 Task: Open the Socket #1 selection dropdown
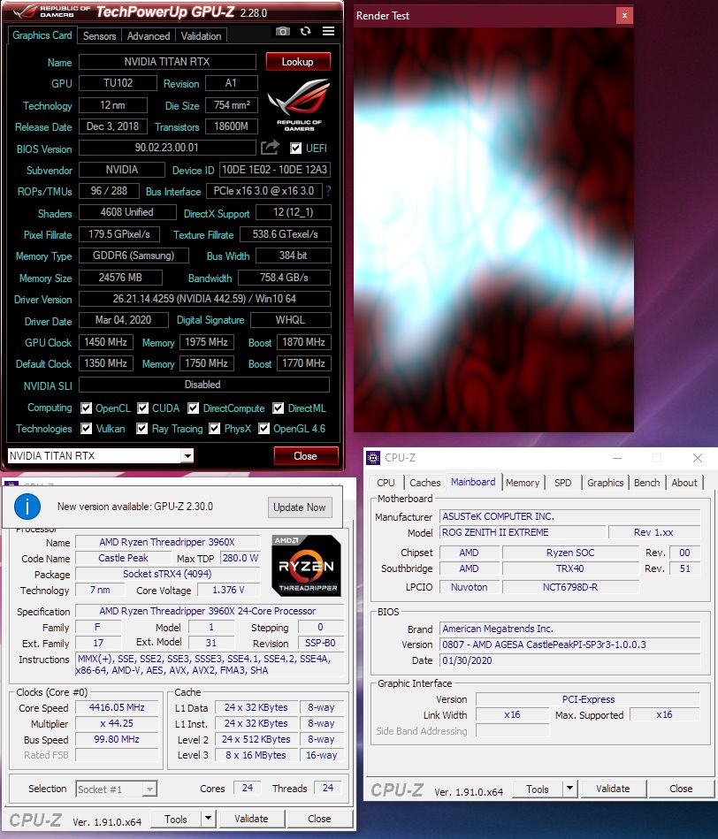pos(149,789)
